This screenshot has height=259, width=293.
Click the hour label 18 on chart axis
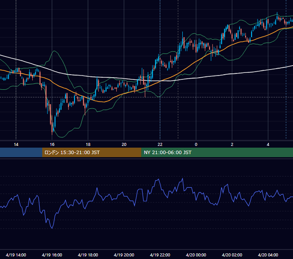[88, 145]
